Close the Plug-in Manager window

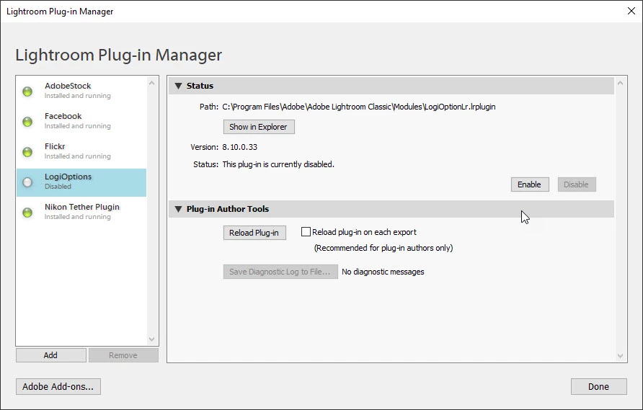(631, 11)
